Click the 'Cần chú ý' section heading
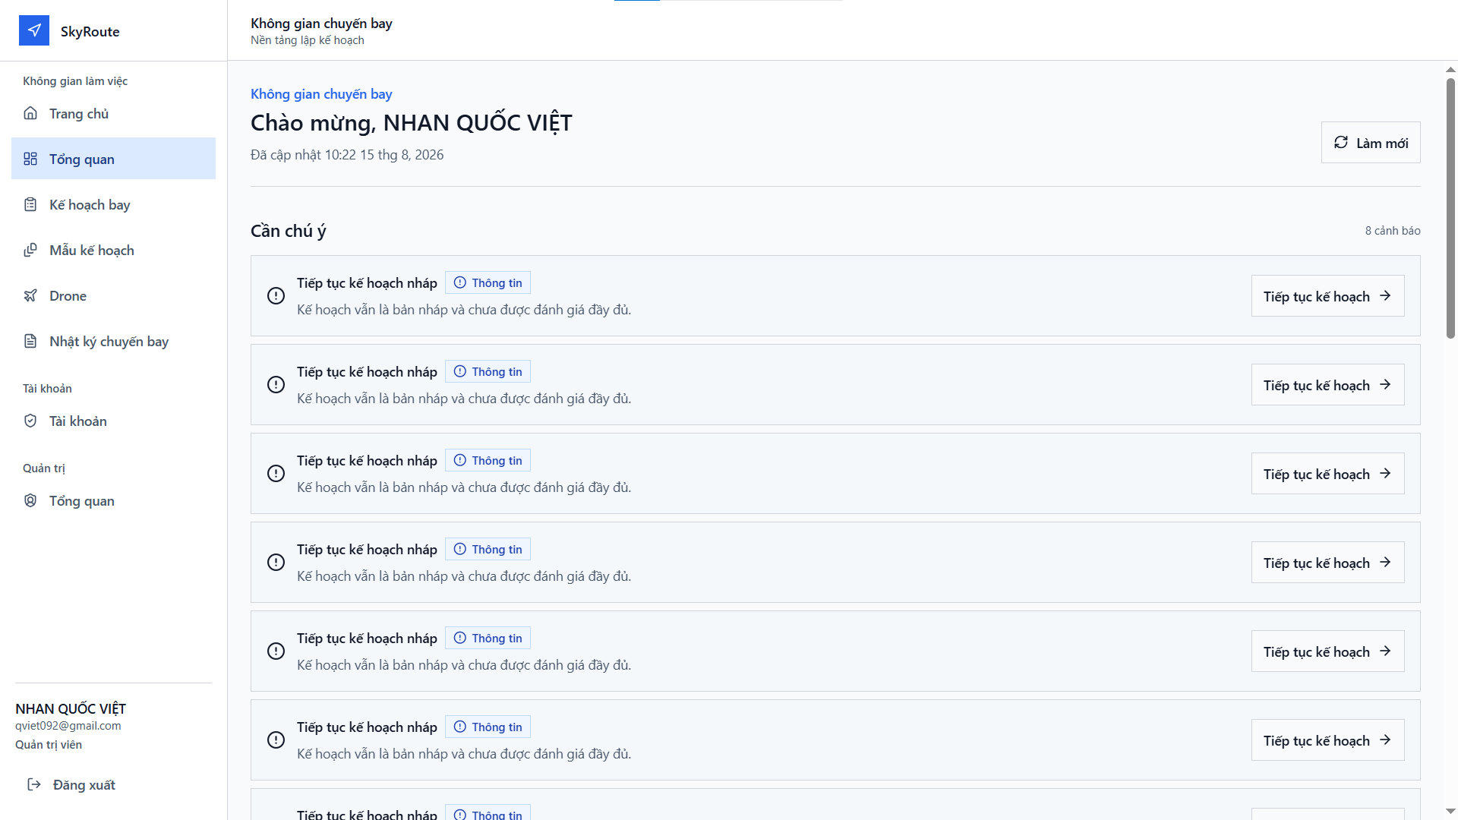Screen dimensions: 1458x820 pos(289,231)
